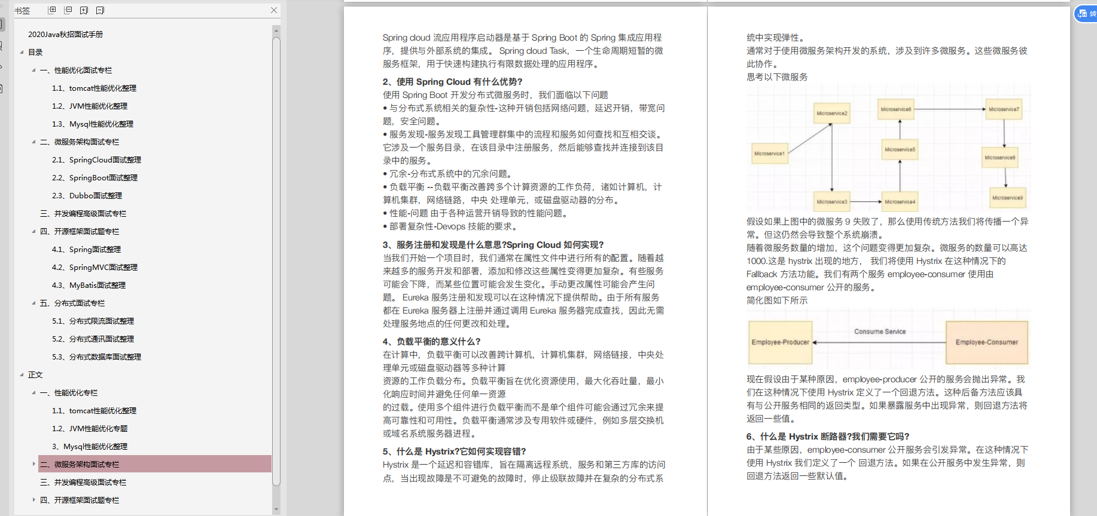This screenshot has width=1097, height=516.
Task: Click heading 2、使用 Spring Cloud 有什么优势?
Action: pos(452,82)
